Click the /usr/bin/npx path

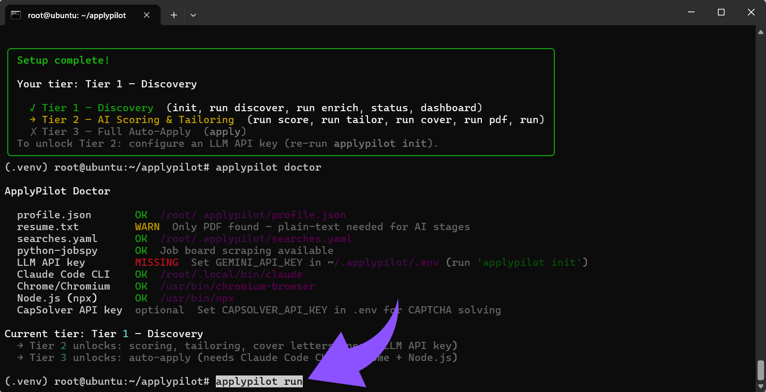click(197, 298)
